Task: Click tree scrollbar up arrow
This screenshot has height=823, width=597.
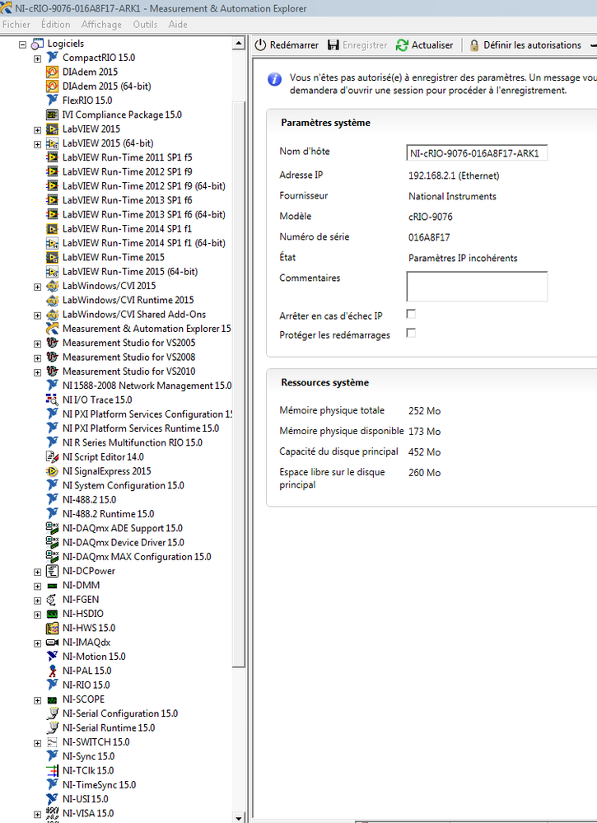Action: [x=239, y=43]
